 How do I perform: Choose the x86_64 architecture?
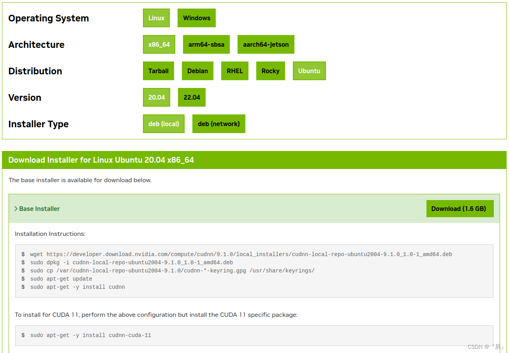(x=159, y=44)
